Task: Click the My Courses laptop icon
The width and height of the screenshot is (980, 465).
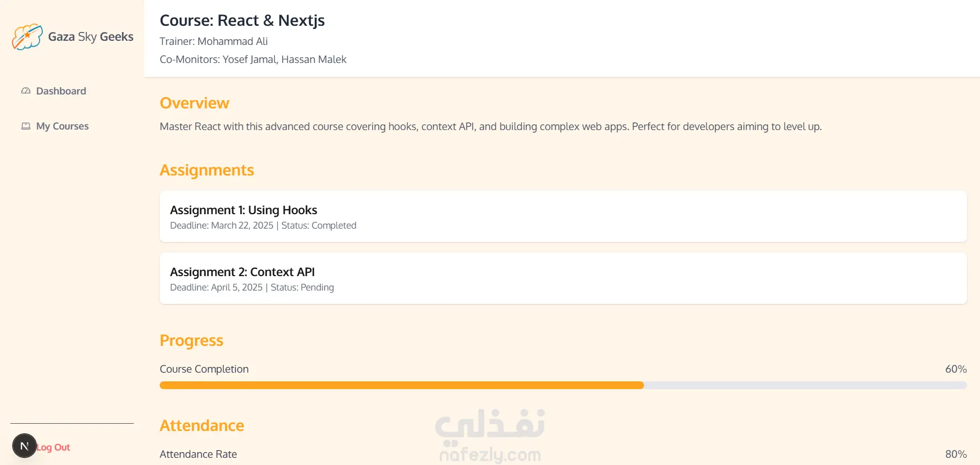Action: click(x=26, y=126)
